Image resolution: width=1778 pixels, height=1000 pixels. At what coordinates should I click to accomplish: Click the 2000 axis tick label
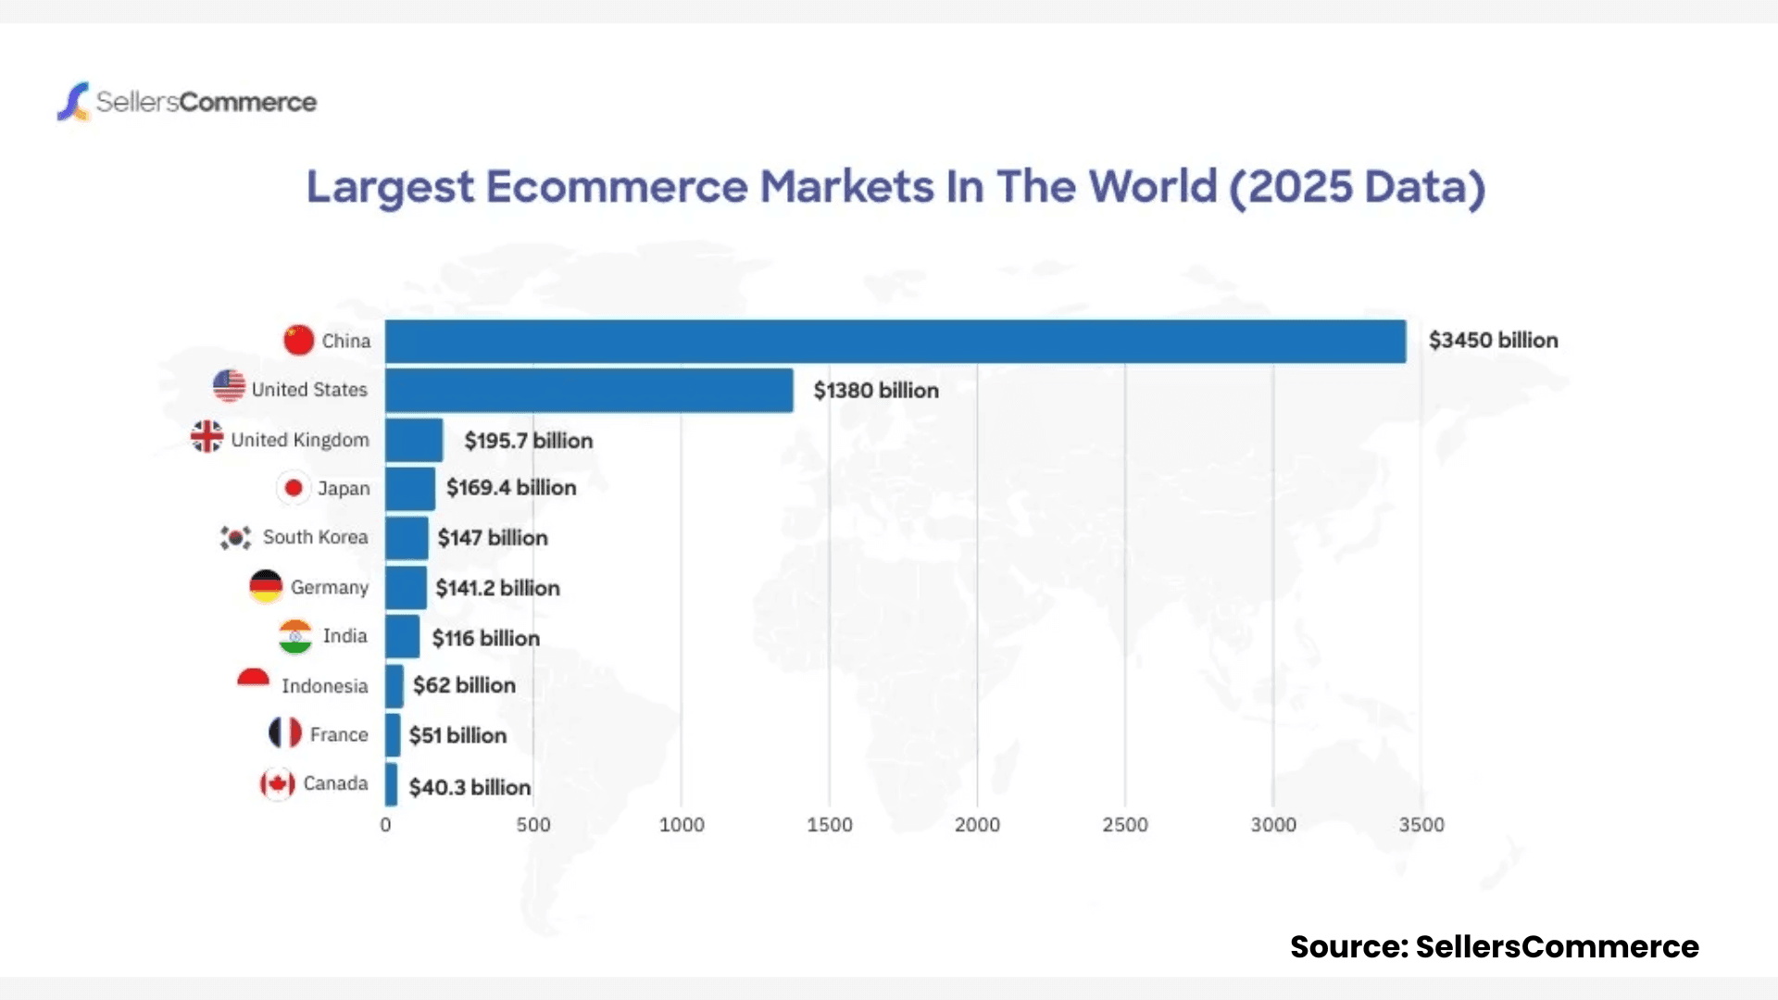(x=977, y=824)
